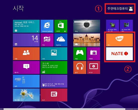Open the Messaging chat tile

pos(26,67)
